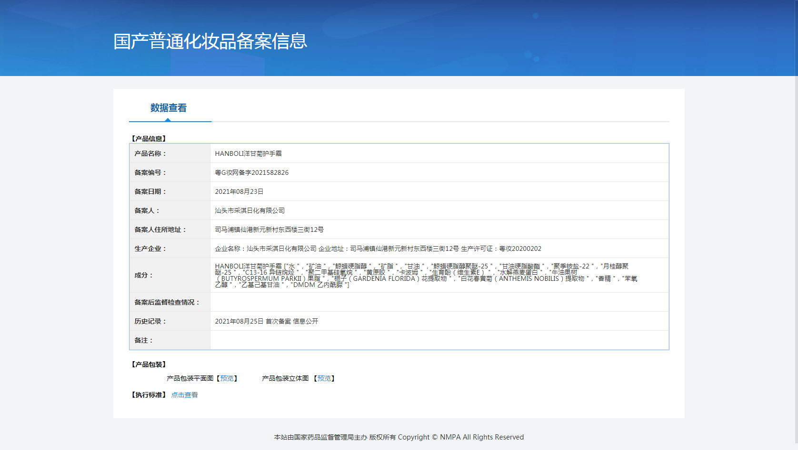The height and width of the screenshot is (450, 798).
Task: Select the filer address 司马浦镇仙港新元新村东西楼三街12号
Action: (x=269, y=230)
